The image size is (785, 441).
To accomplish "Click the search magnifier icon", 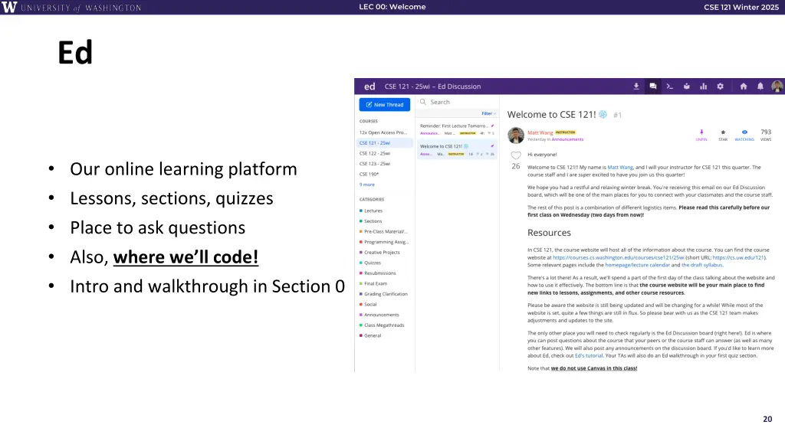I will click(423, 102).
